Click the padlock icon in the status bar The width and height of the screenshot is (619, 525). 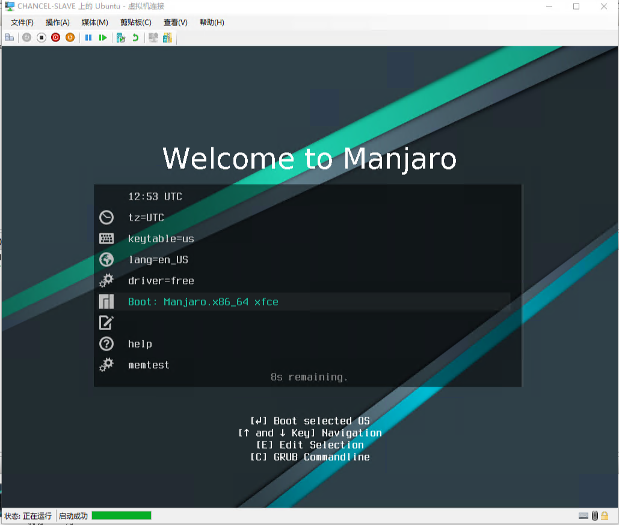605,515
